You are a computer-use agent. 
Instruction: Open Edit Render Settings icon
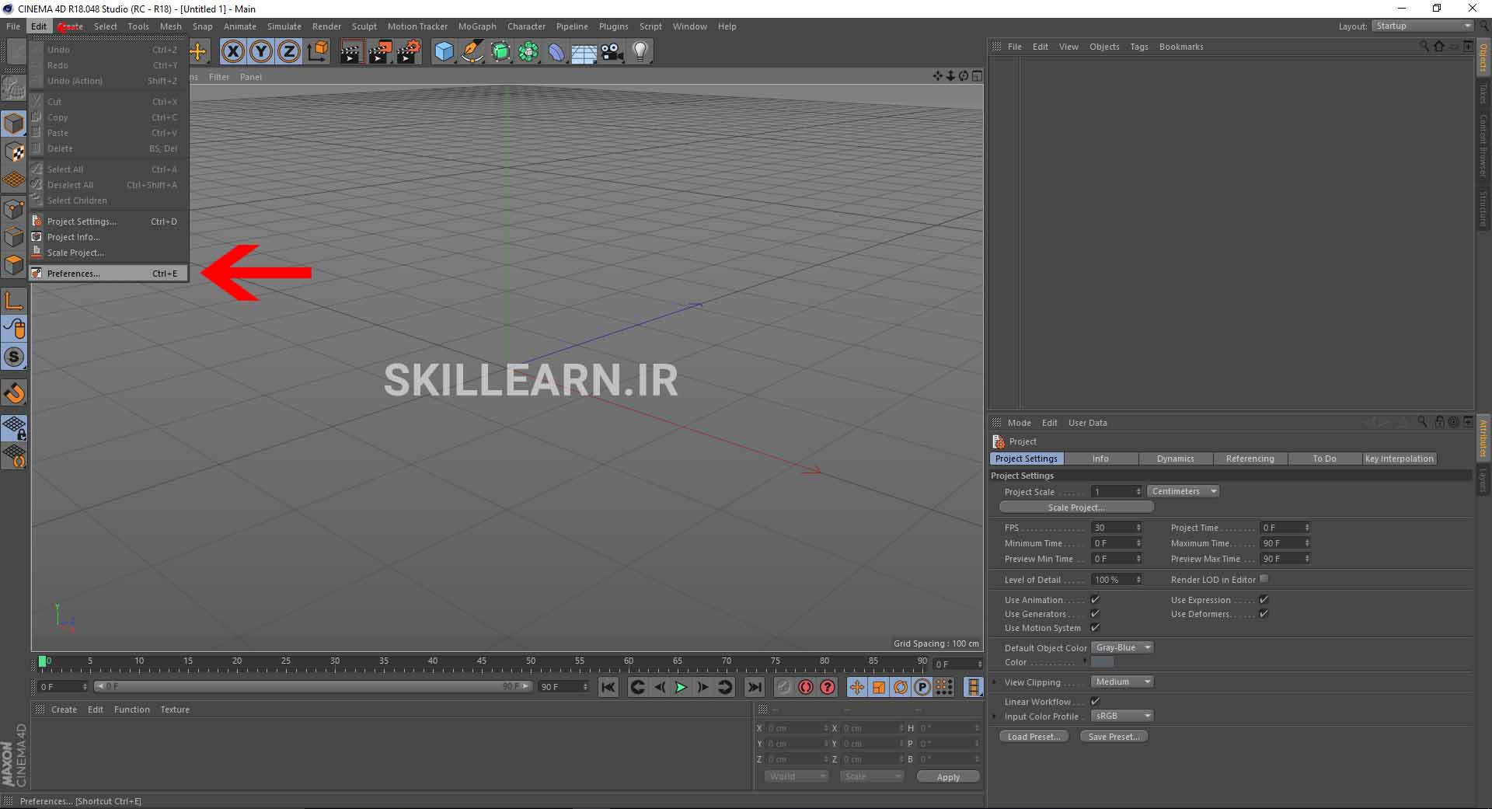(408, 52)
